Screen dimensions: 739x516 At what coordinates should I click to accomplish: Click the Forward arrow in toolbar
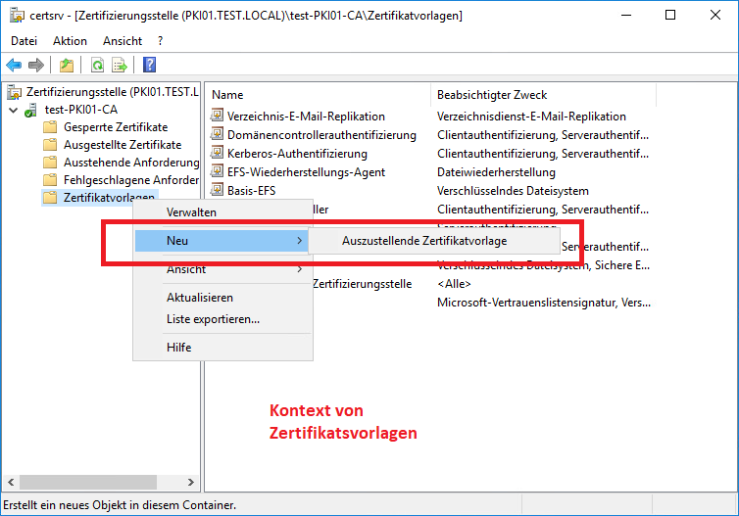(x=36, y=65)
